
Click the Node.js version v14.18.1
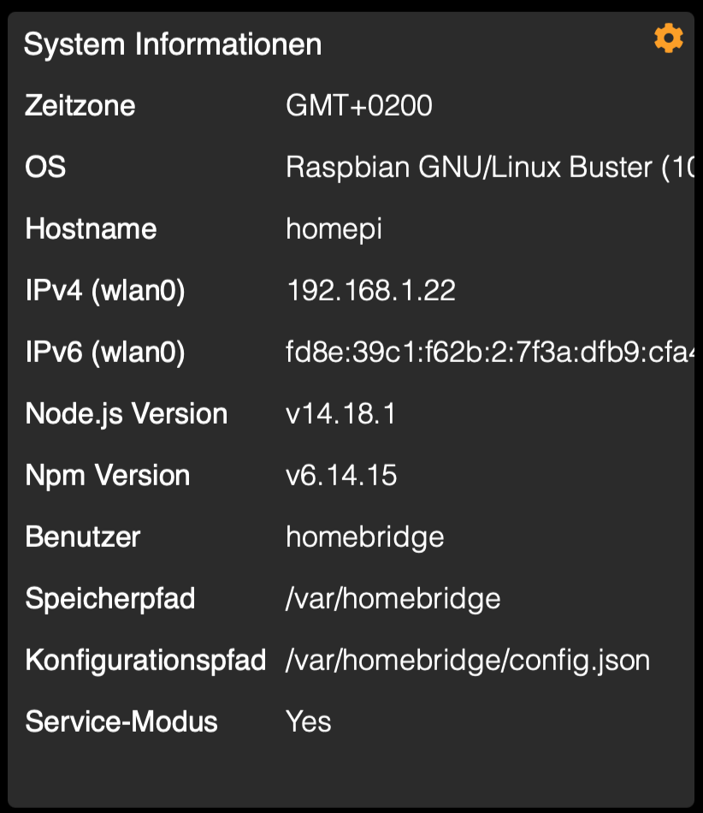click(x=340, y=414)
